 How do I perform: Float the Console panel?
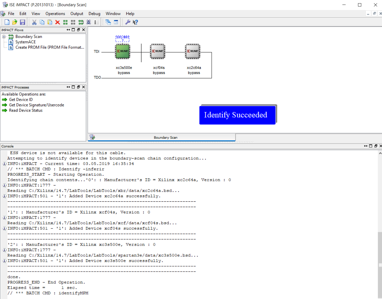(376, 146)
